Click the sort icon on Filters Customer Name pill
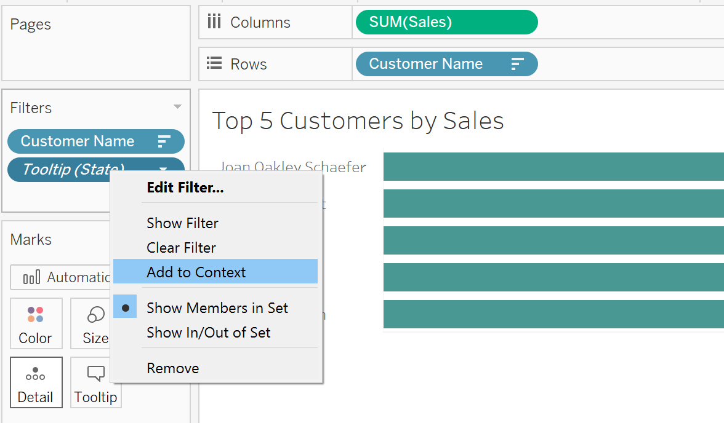This screenshot has height=423, width=724. pos(164,141)
